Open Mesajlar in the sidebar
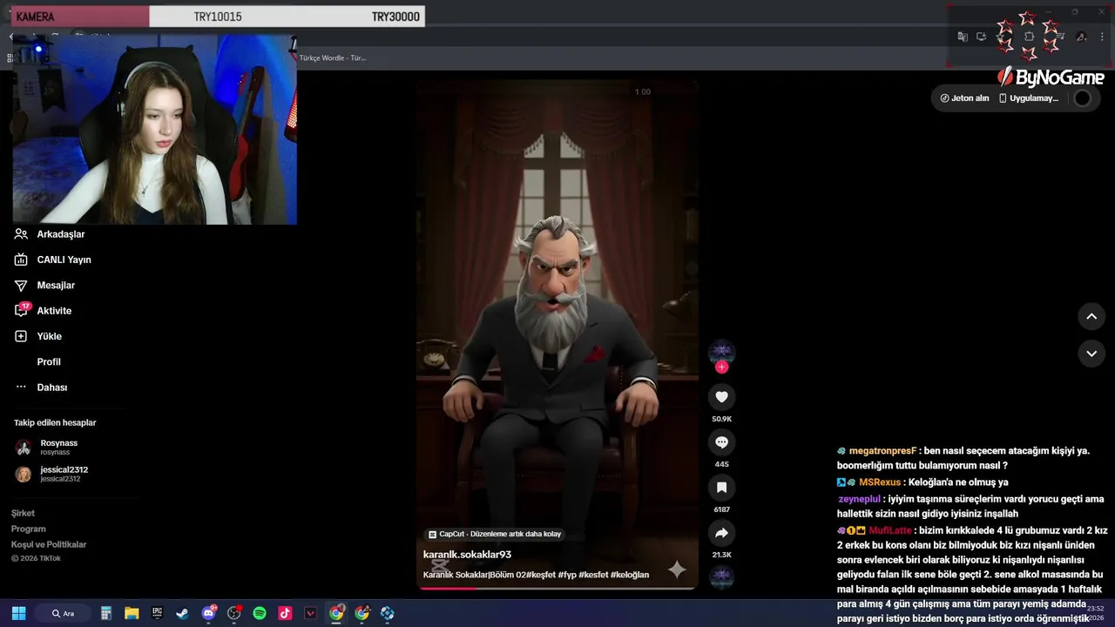The width and height of the screenshot is (1115, 627). (x=45, y=285)
